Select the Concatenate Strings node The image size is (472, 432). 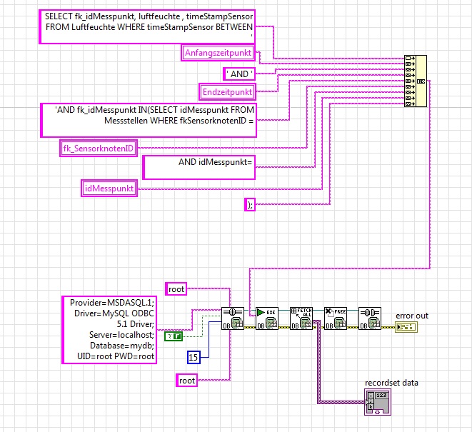[x=416, y=81]
